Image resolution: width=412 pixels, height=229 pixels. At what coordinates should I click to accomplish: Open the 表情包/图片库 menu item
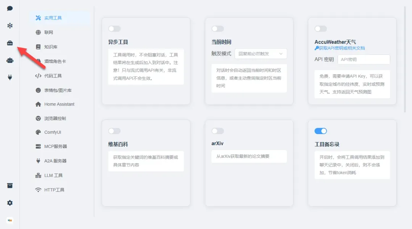(x=60, y=90)
